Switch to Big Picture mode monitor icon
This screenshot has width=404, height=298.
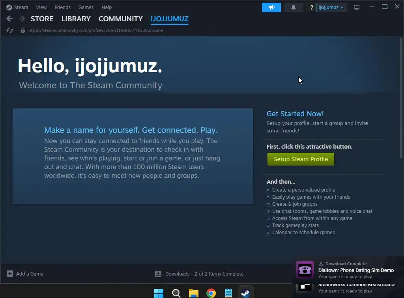coord(357,7)
